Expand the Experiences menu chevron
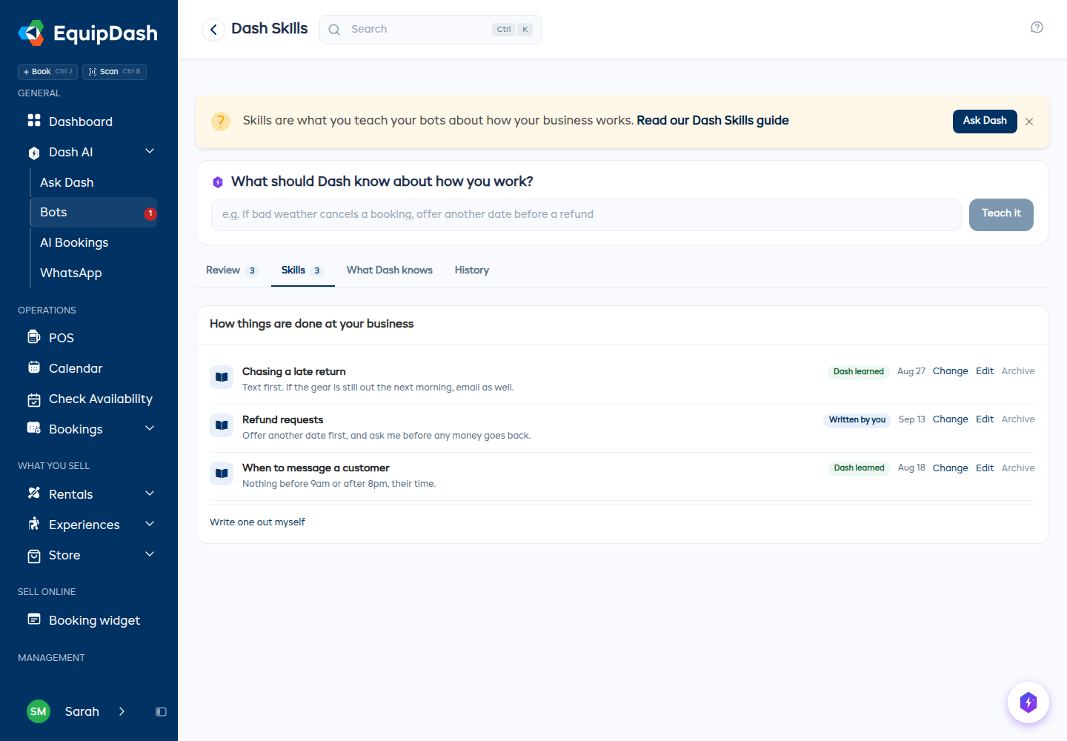Image resolution: width=1067 pixels, height=741 pixels. (x=150, y=524)
